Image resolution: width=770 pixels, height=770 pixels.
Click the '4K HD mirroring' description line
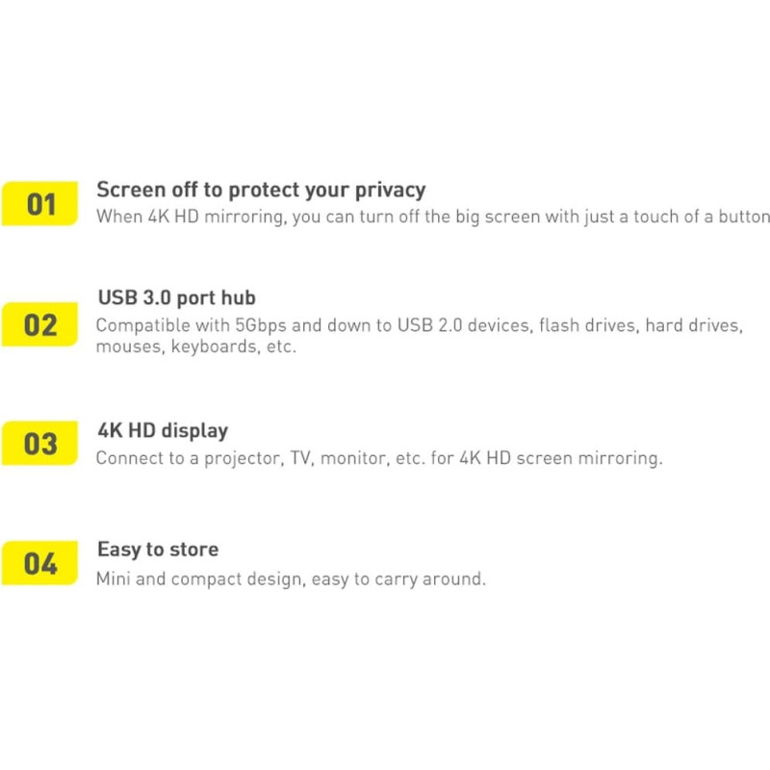pyautogui.click(x=432, y=217)
